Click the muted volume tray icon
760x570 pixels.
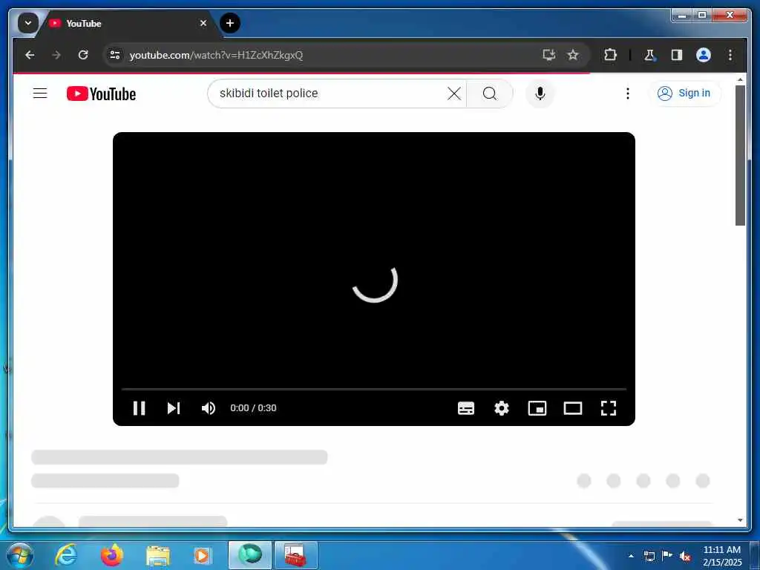685,556
